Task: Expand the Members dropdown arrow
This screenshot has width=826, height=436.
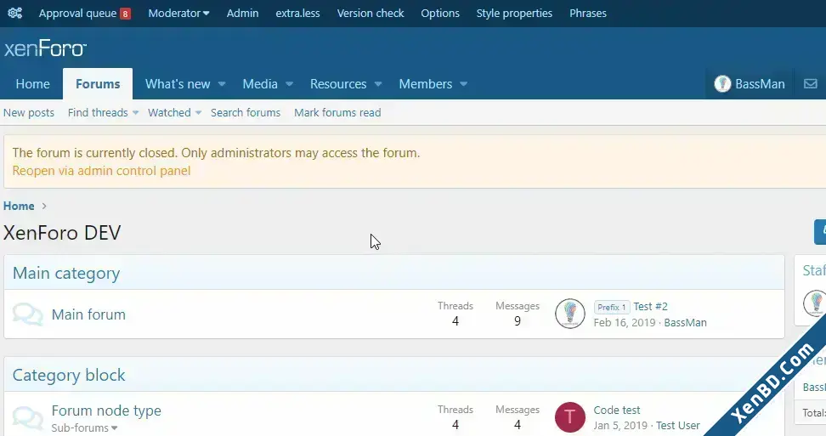Action: coord(464,84)
